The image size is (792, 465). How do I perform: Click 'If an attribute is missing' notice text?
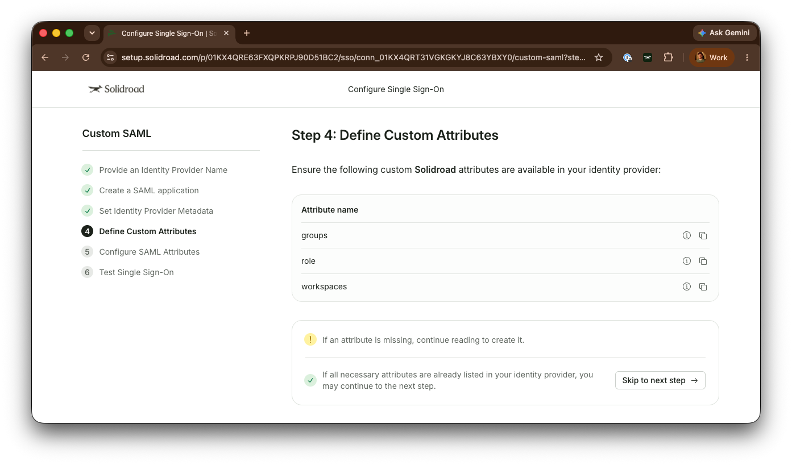[x=423, y=340]
